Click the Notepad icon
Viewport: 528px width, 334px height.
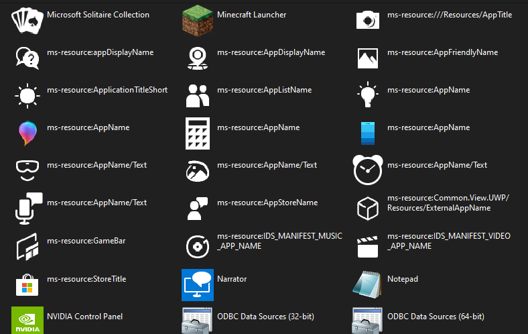coord(368,284)
